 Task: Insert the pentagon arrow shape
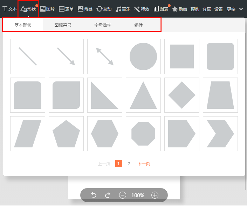[x=182, y=134]
